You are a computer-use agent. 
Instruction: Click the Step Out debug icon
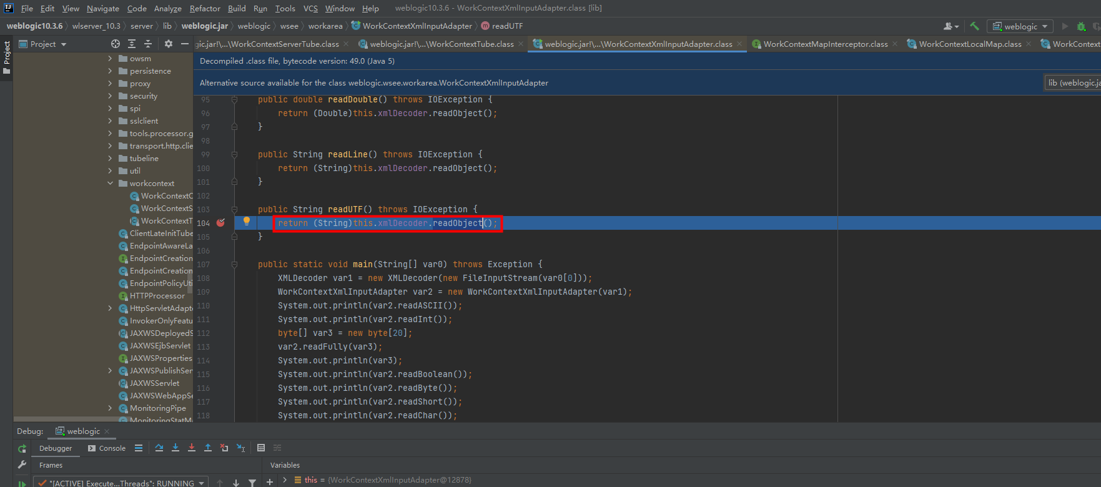click(208, 448)
